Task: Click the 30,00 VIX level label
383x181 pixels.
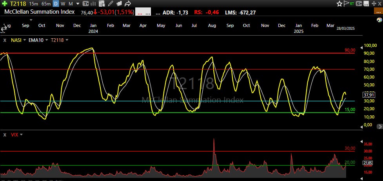Action: [x=350, y=148]
